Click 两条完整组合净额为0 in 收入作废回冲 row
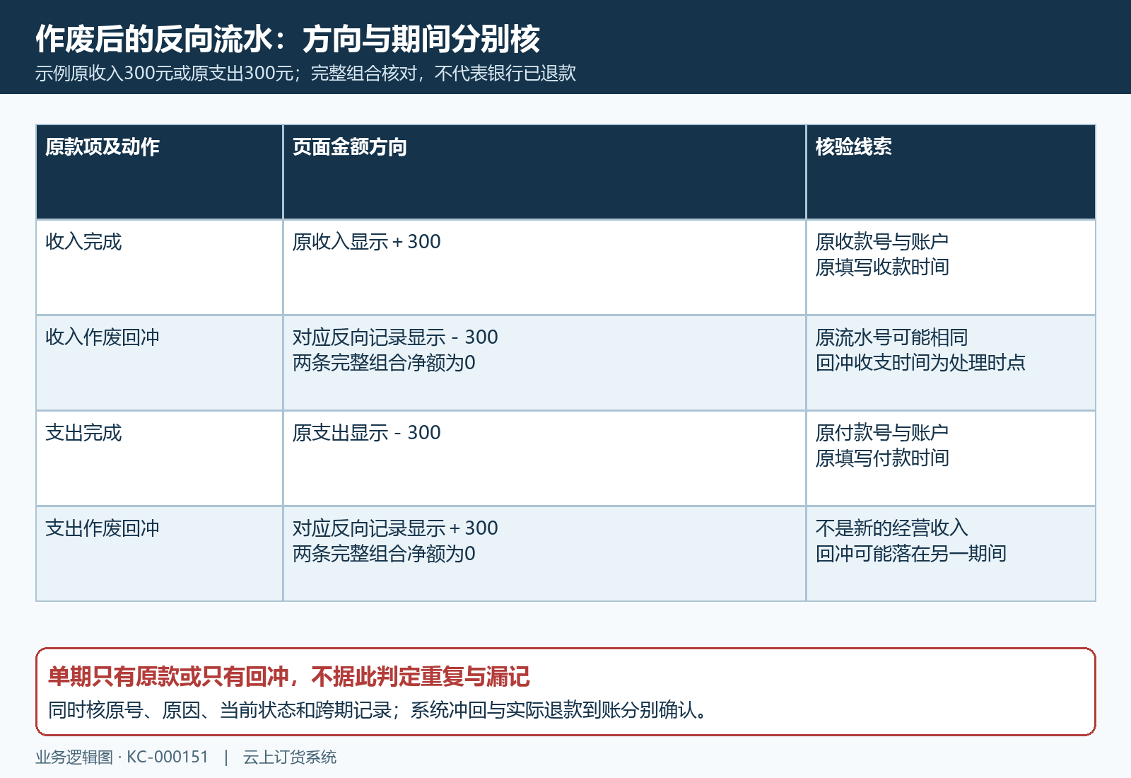This screenshot has height=778, width=1131. click(x=384, y=363)
